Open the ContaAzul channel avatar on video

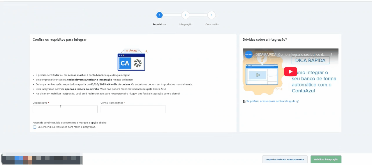249,55
